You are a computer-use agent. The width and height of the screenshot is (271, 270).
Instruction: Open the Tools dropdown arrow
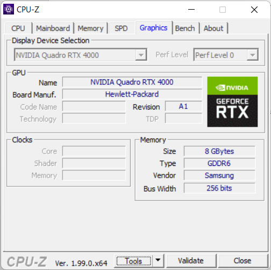(158, 260)
